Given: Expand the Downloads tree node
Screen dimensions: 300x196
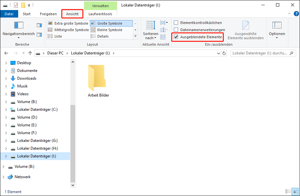Looking at the screenshot, I should click(6, 78).
